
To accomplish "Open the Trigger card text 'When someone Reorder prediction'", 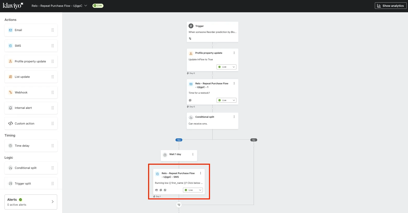I will click(x=212, y=32).
